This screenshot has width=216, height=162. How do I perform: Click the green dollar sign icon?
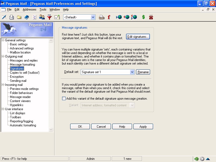pyautogui.click(x=143, y=17)
